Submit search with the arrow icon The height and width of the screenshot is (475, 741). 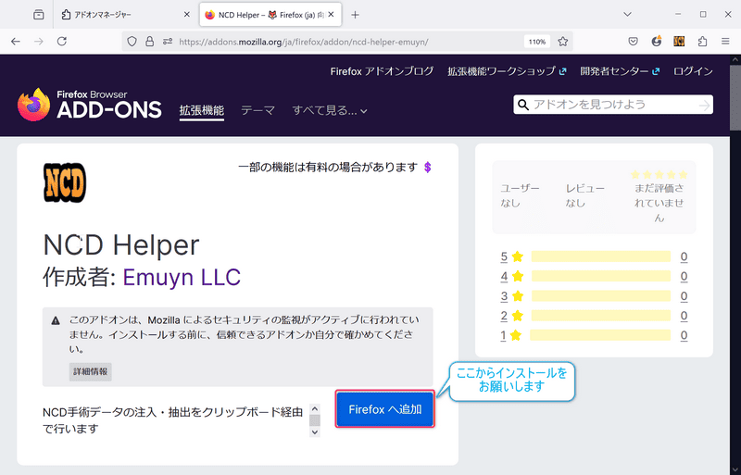click(704, 105)
